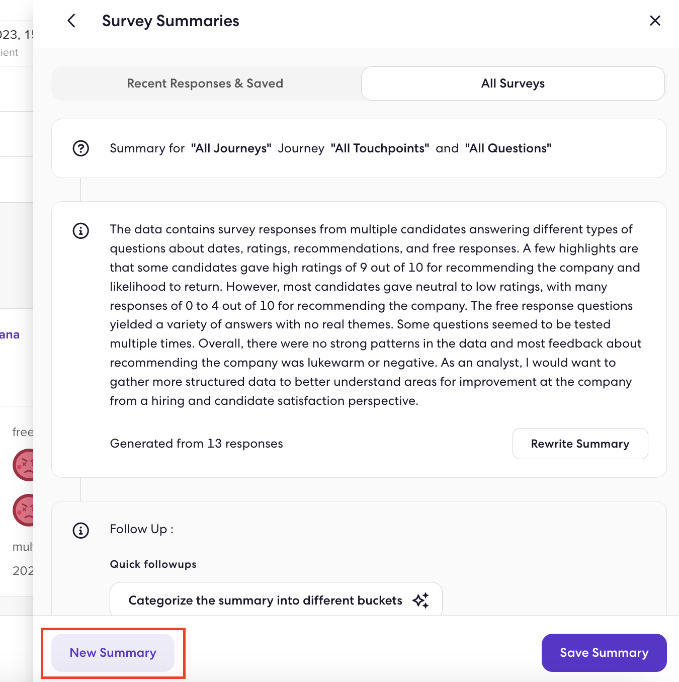Click the partially visible purple "ana" link
679x682 pixels.
[10, 335]
